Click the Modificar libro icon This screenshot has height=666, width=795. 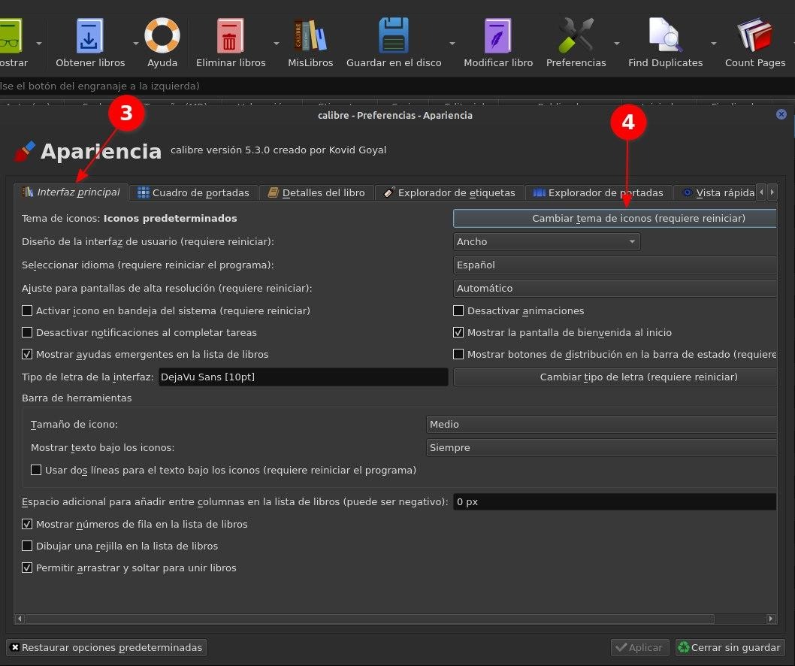tap(498, 36)
